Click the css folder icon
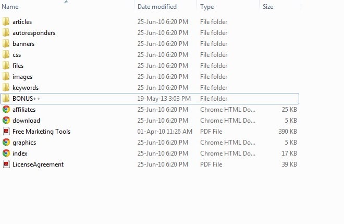The image size is (344, 224). (x=6, y=54)
